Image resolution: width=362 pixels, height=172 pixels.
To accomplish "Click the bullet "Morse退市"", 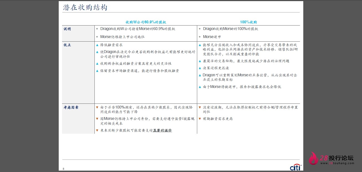I will click(212, 37).
